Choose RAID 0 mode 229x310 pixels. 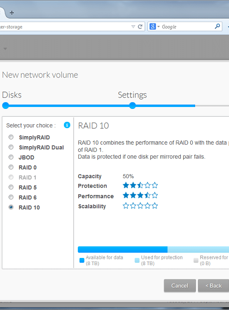click(x=11, y=167)
